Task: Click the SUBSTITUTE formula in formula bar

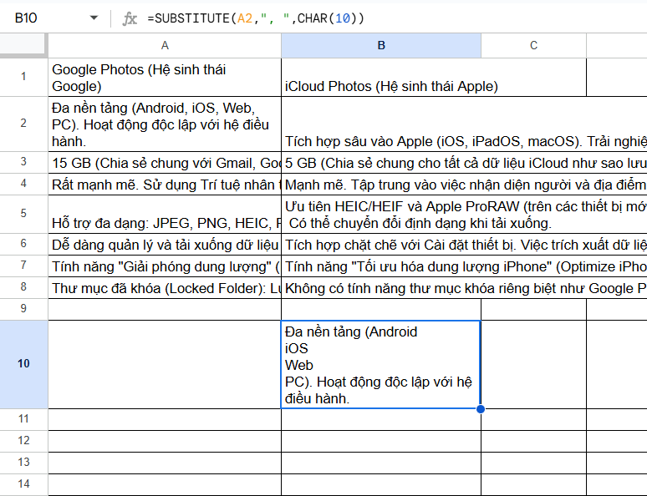Action: [x=256, y=18]
